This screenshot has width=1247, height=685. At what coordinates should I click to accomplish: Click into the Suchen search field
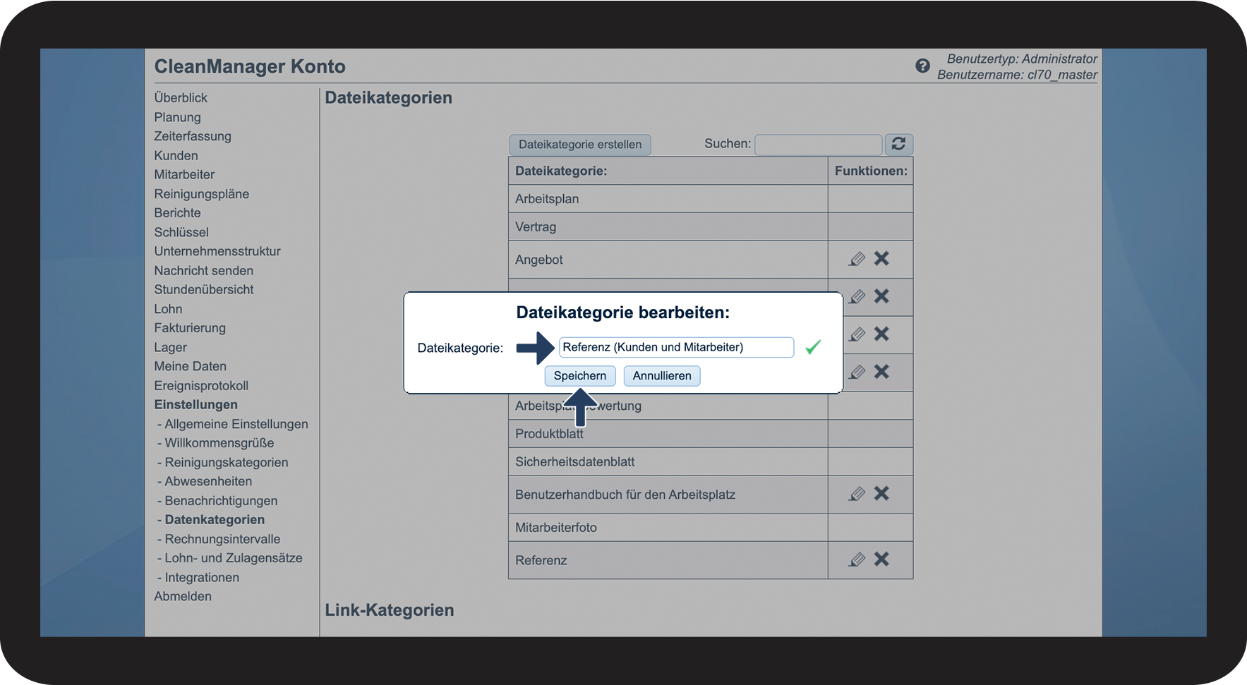coord(819,145)
